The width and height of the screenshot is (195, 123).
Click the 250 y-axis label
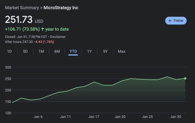[8, 79]
